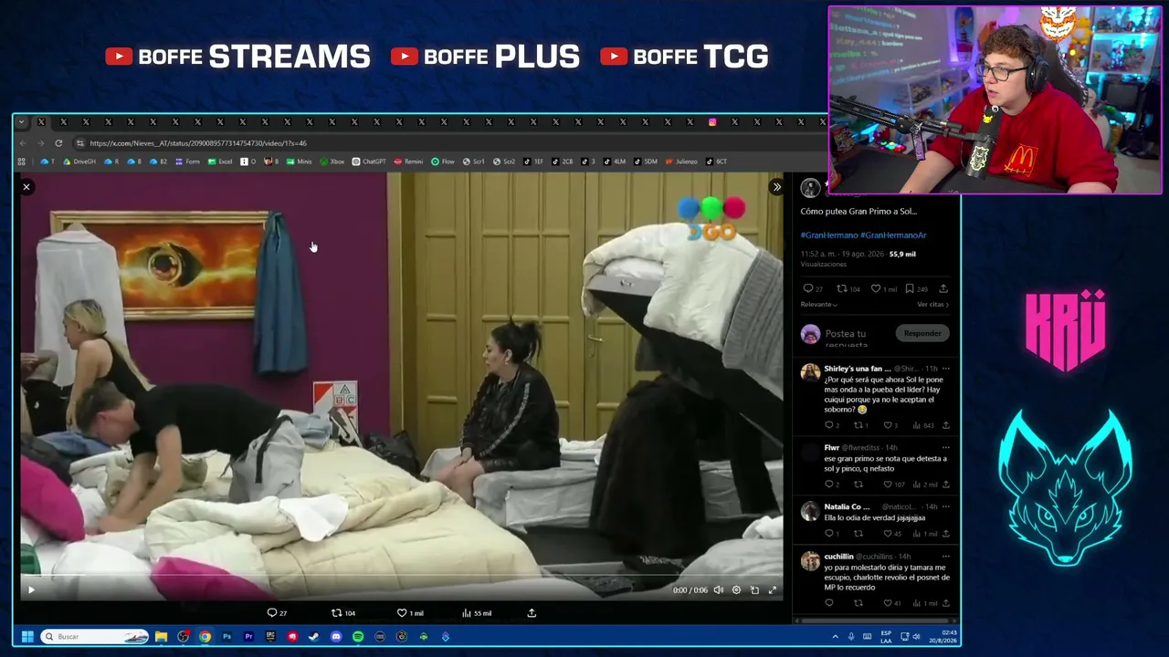Screen dimensions: 1169x657
Task: Play the Gran Hermano video
Action: [31, 590]
